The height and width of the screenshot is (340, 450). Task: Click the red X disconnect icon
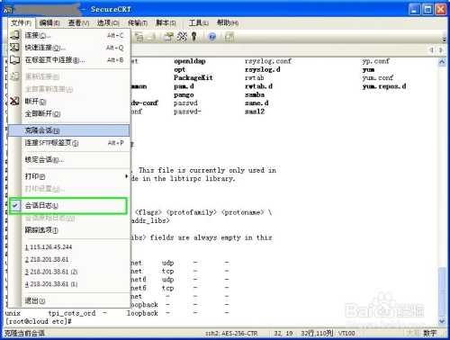pos(14,101)
